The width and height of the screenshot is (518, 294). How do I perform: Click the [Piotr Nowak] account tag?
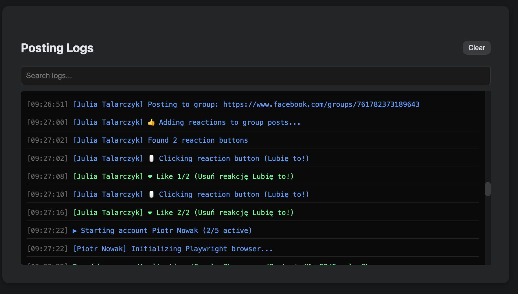coord(100,249)
